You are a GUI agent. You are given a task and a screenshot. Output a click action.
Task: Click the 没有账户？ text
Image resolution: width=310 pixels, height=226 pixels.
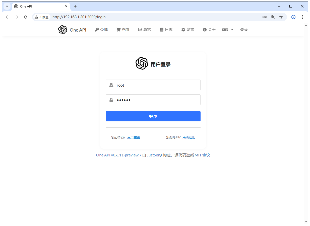click(173, 137)
